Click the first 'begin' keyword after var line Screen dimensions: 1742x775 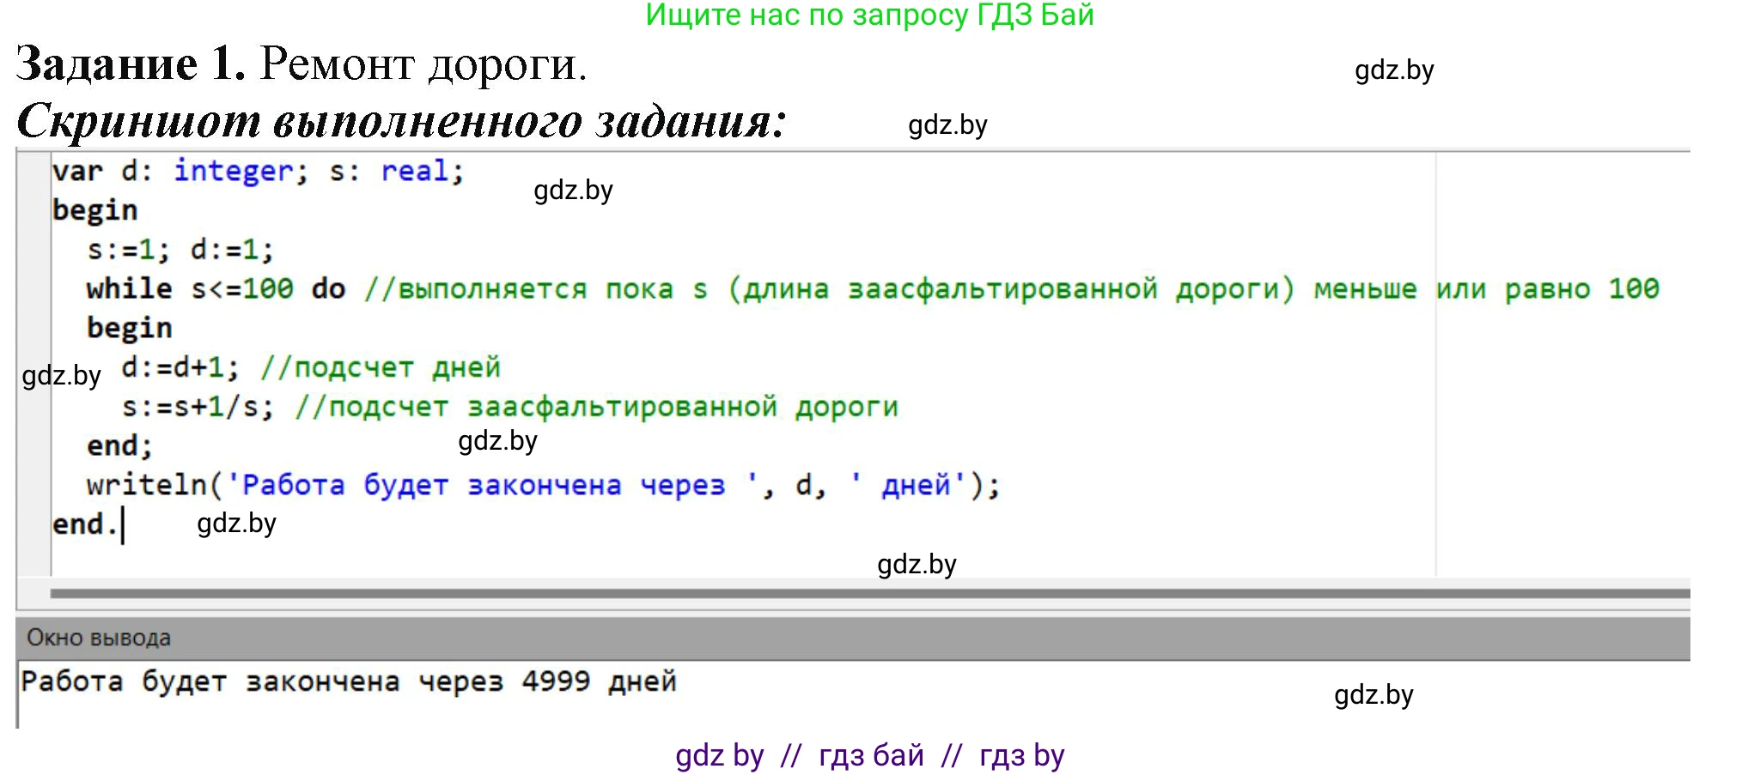(94, 210)
